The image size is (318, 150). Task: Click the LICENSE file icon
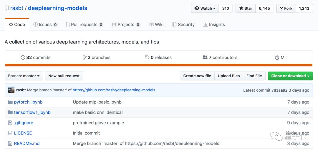click(x=10, y=133)
